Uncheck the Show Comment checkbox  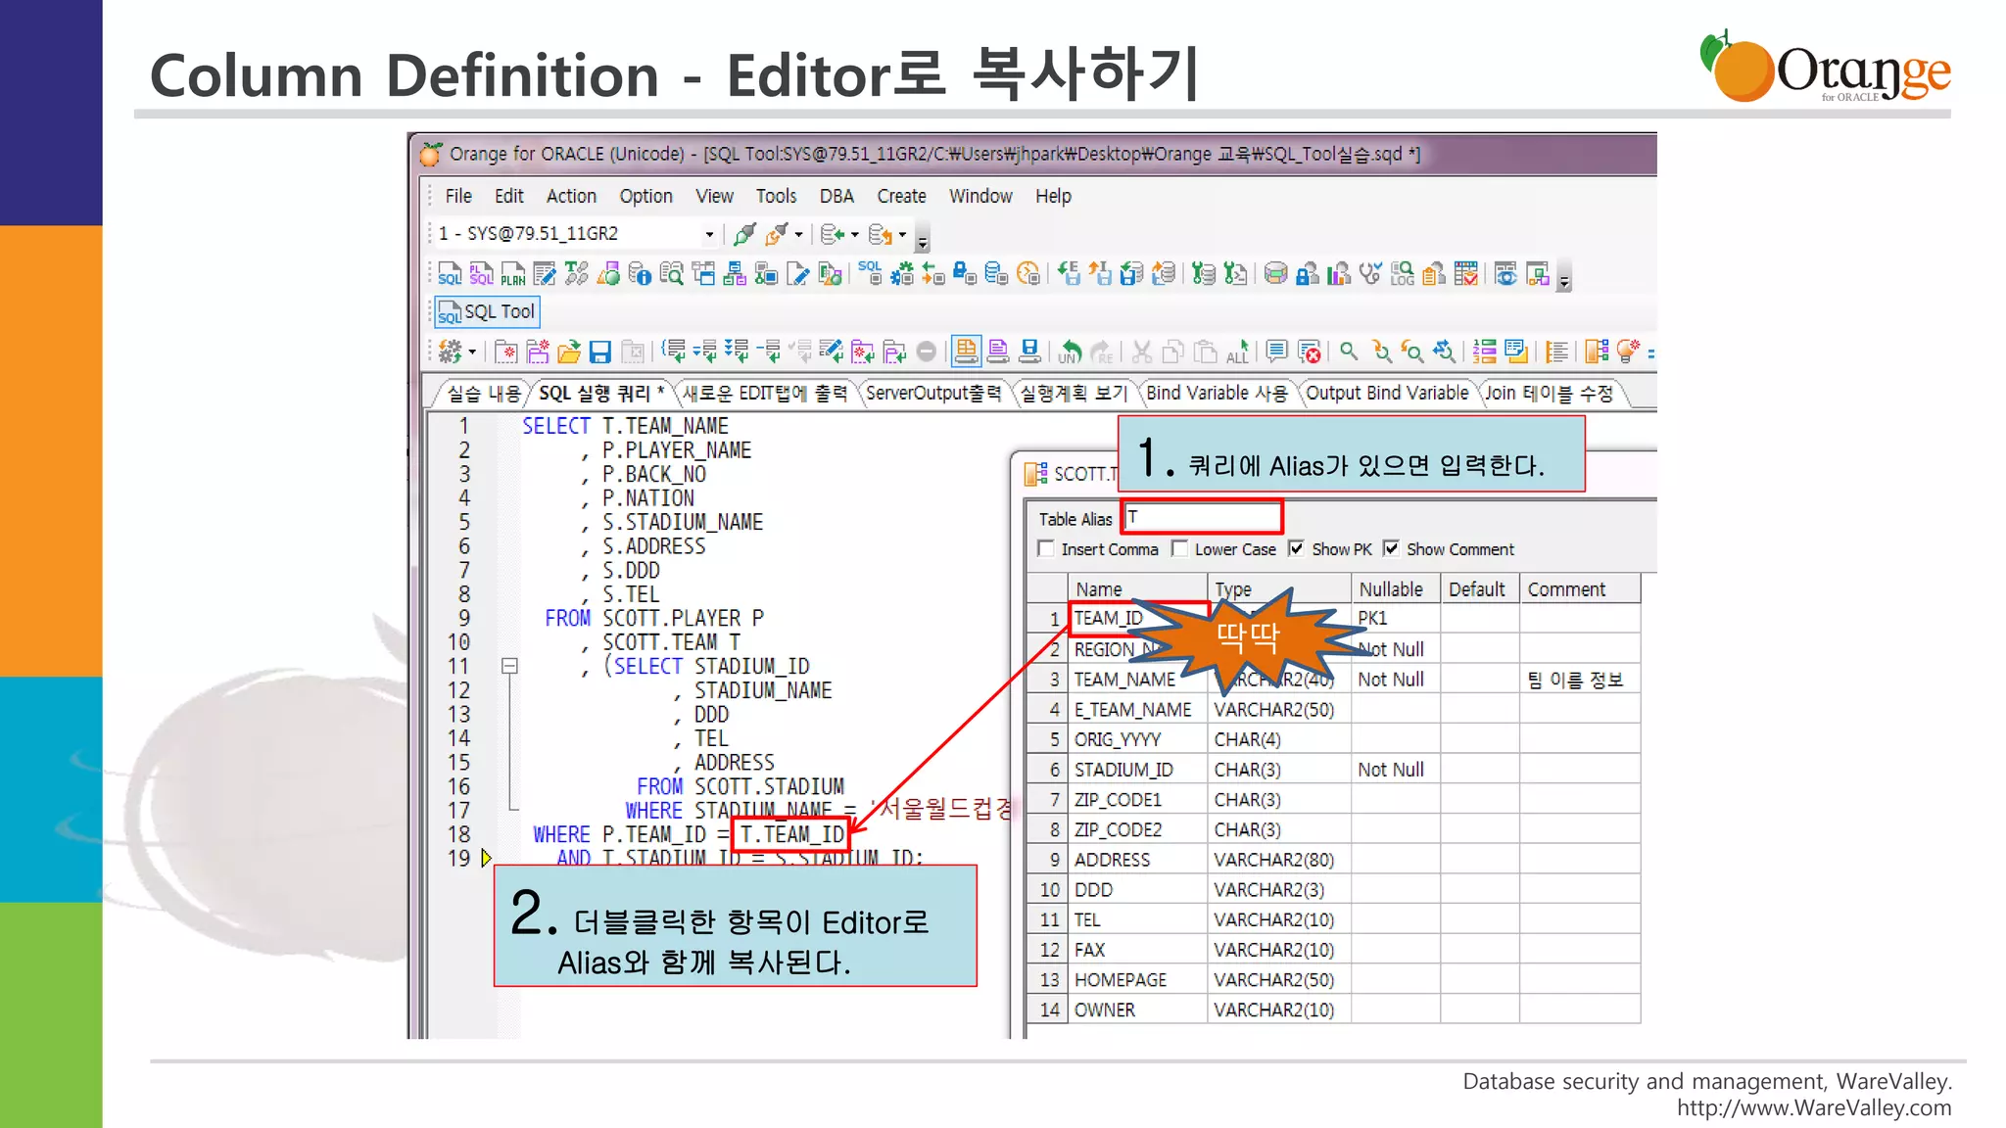point(1391,549)
